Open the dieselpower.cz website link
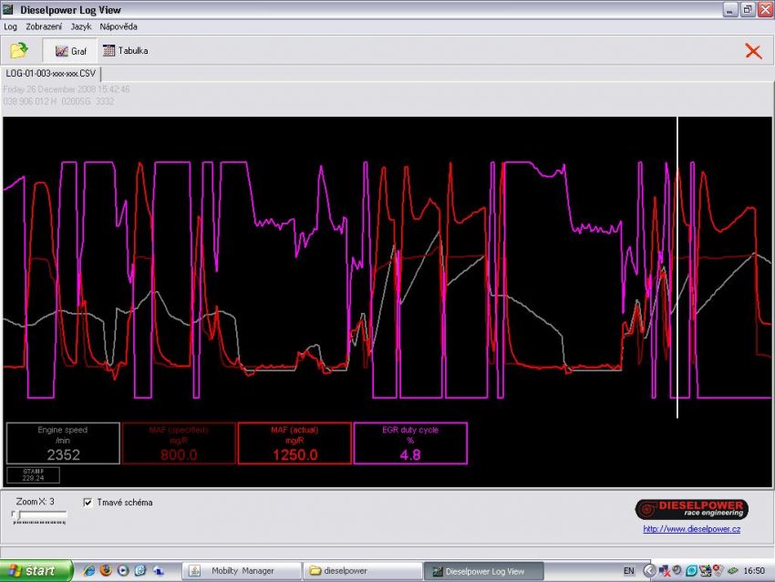Image resolution: width=775 pixels, height=582 pixels. 691,529
